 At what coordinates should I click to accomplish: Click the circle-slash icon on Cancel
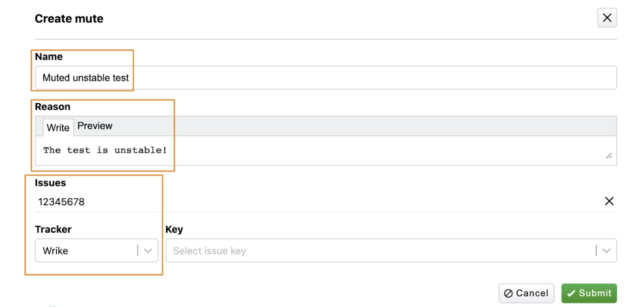(508, 294)
